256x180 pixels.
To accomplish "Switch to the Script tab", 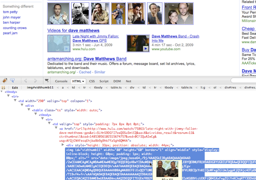I will tap(104, 81).
